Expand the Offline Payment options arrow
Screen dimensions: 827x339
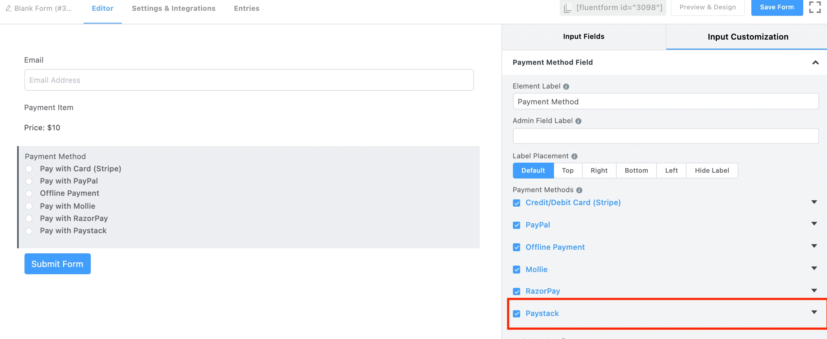[x=814, y=246]
